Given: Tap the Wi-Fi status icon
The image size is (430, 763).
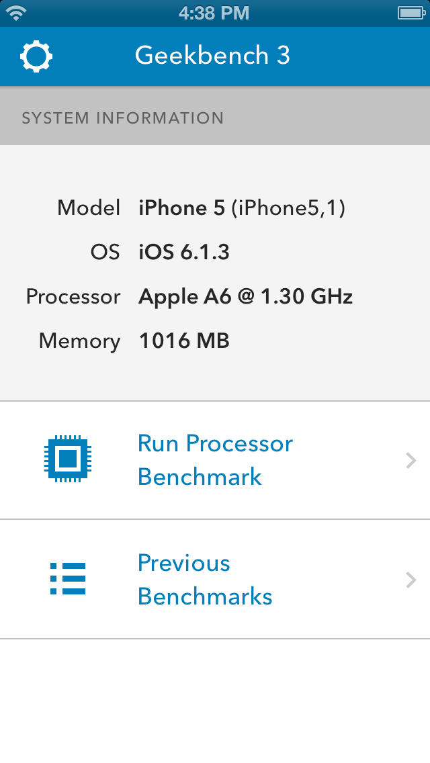Looking at the screenshot, I should pyautogui.click(x=18, y=12).
